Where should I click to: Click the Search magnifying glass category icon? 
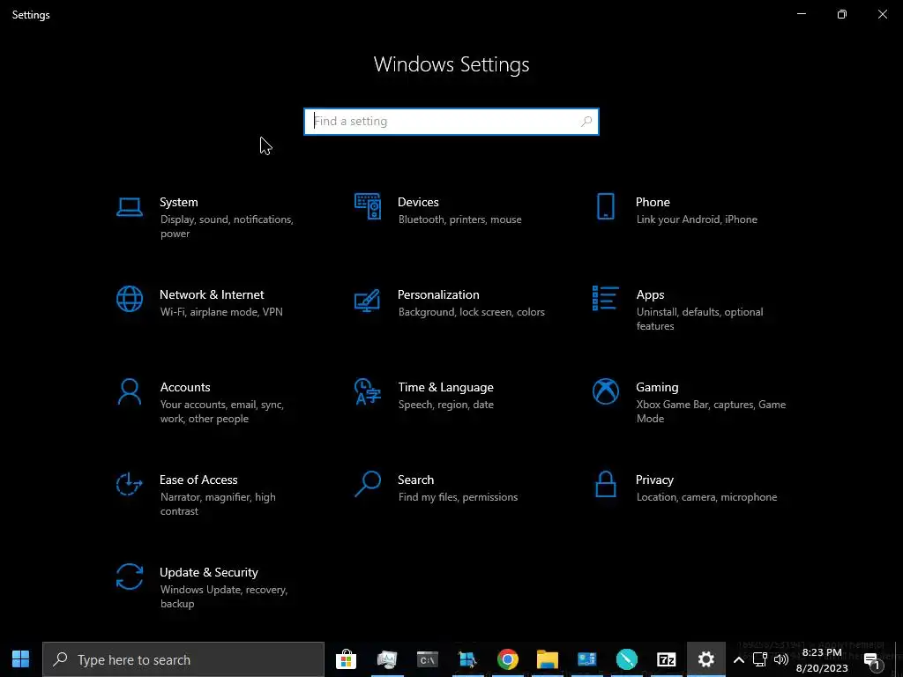click(368, 484)
